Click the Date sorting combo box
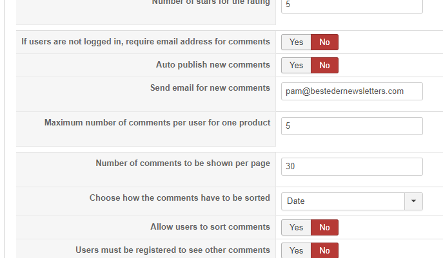The height and width of the screenshot is (258, 443). click(x=343, y=201)
